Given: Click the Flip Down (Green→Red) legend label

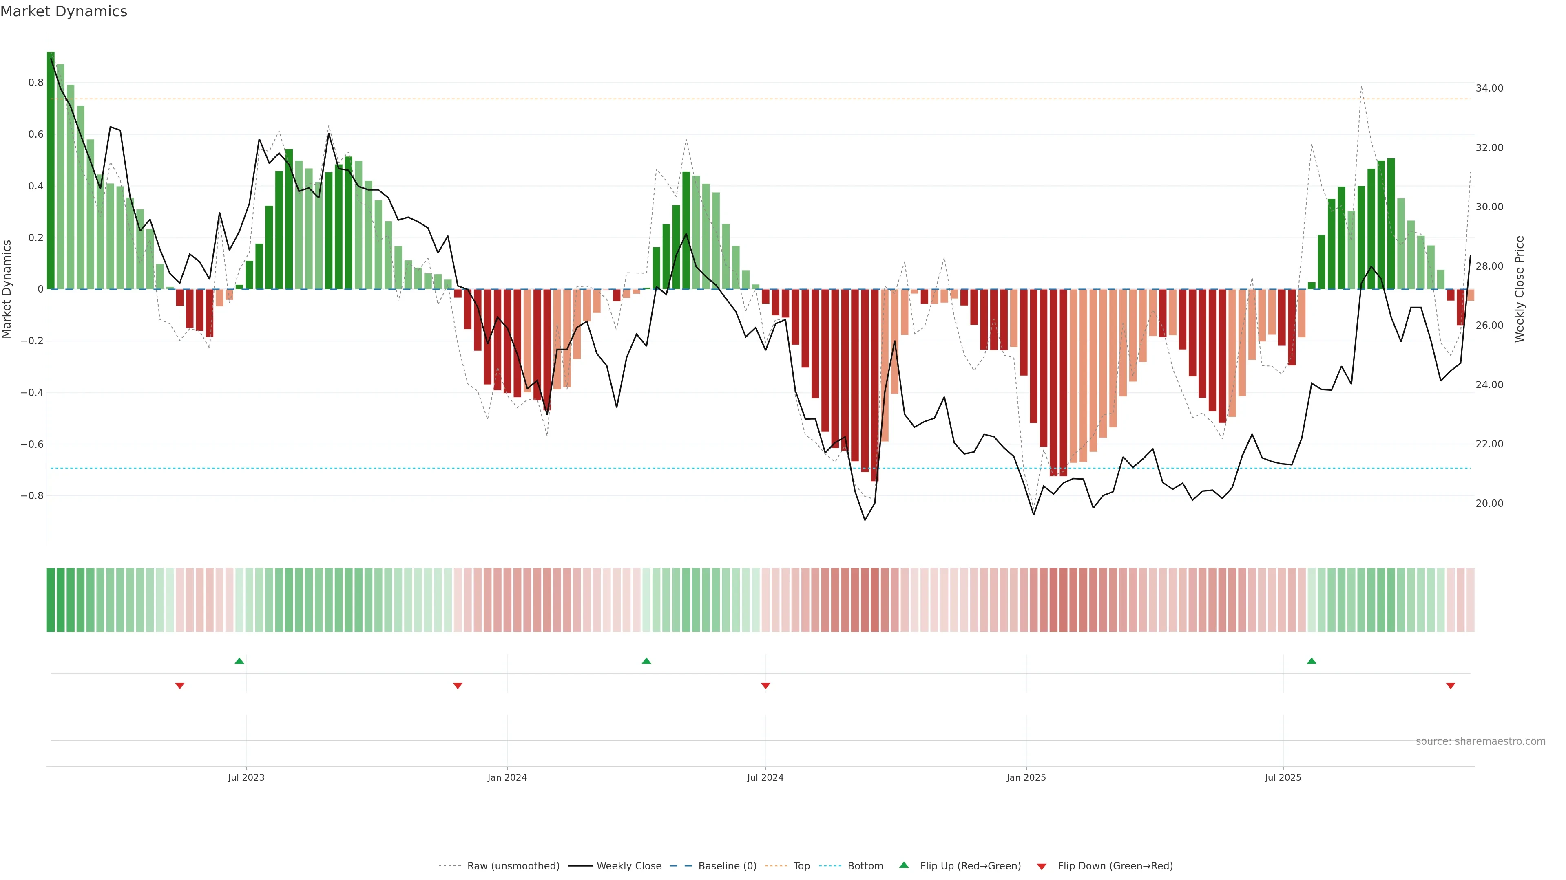Looking at the screenshot, I should [1115, 866].
